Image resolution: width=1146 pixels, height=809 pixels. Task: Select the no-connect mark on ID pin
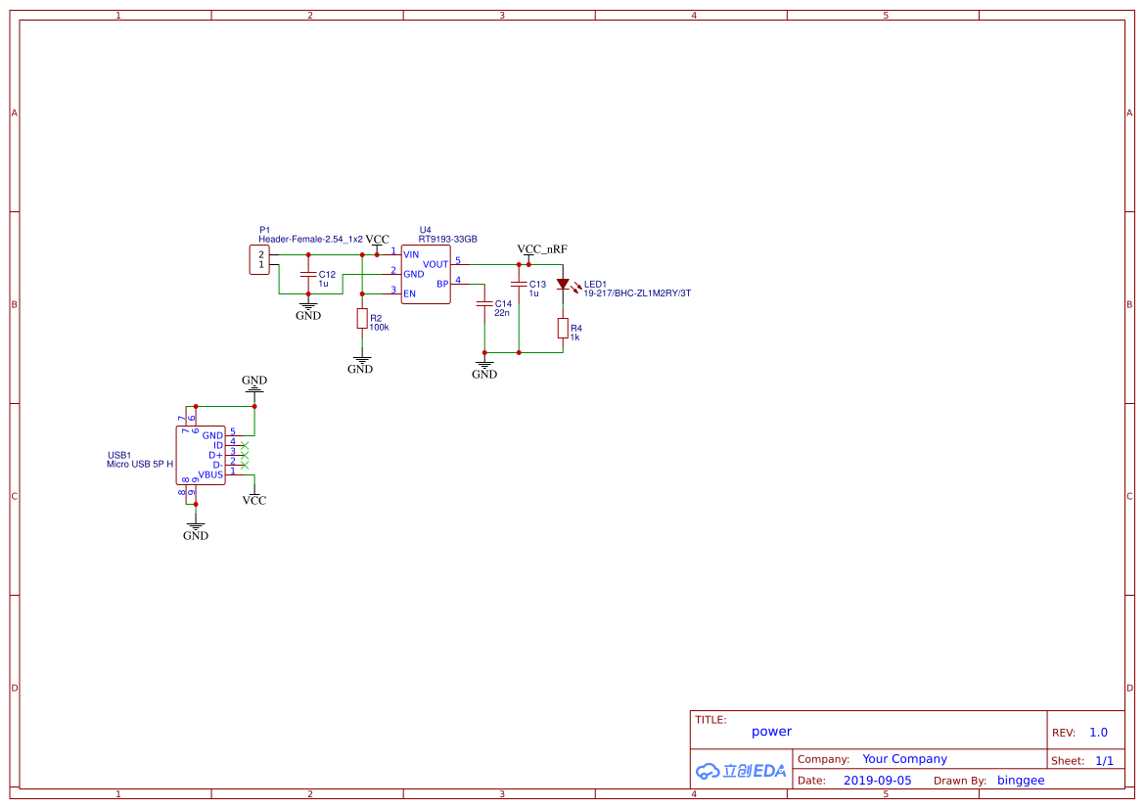click(245, 445)
